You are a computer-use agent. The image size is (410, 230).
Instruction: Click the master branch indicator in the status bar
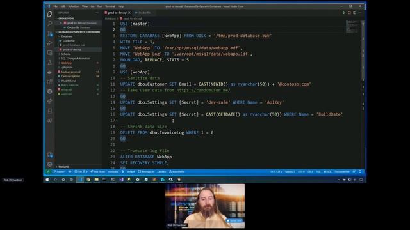pyautogui.click(x=60, y=172)
